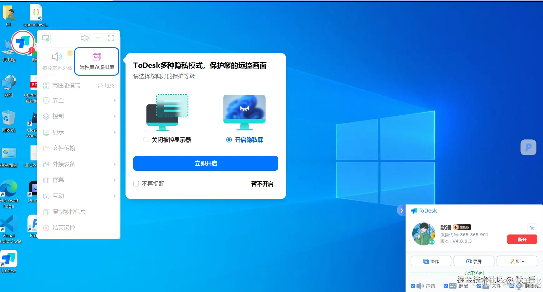The image size is (543, 292).
Task: Open the ToDesk desktop shortcut
Action: tap(9, 262)
